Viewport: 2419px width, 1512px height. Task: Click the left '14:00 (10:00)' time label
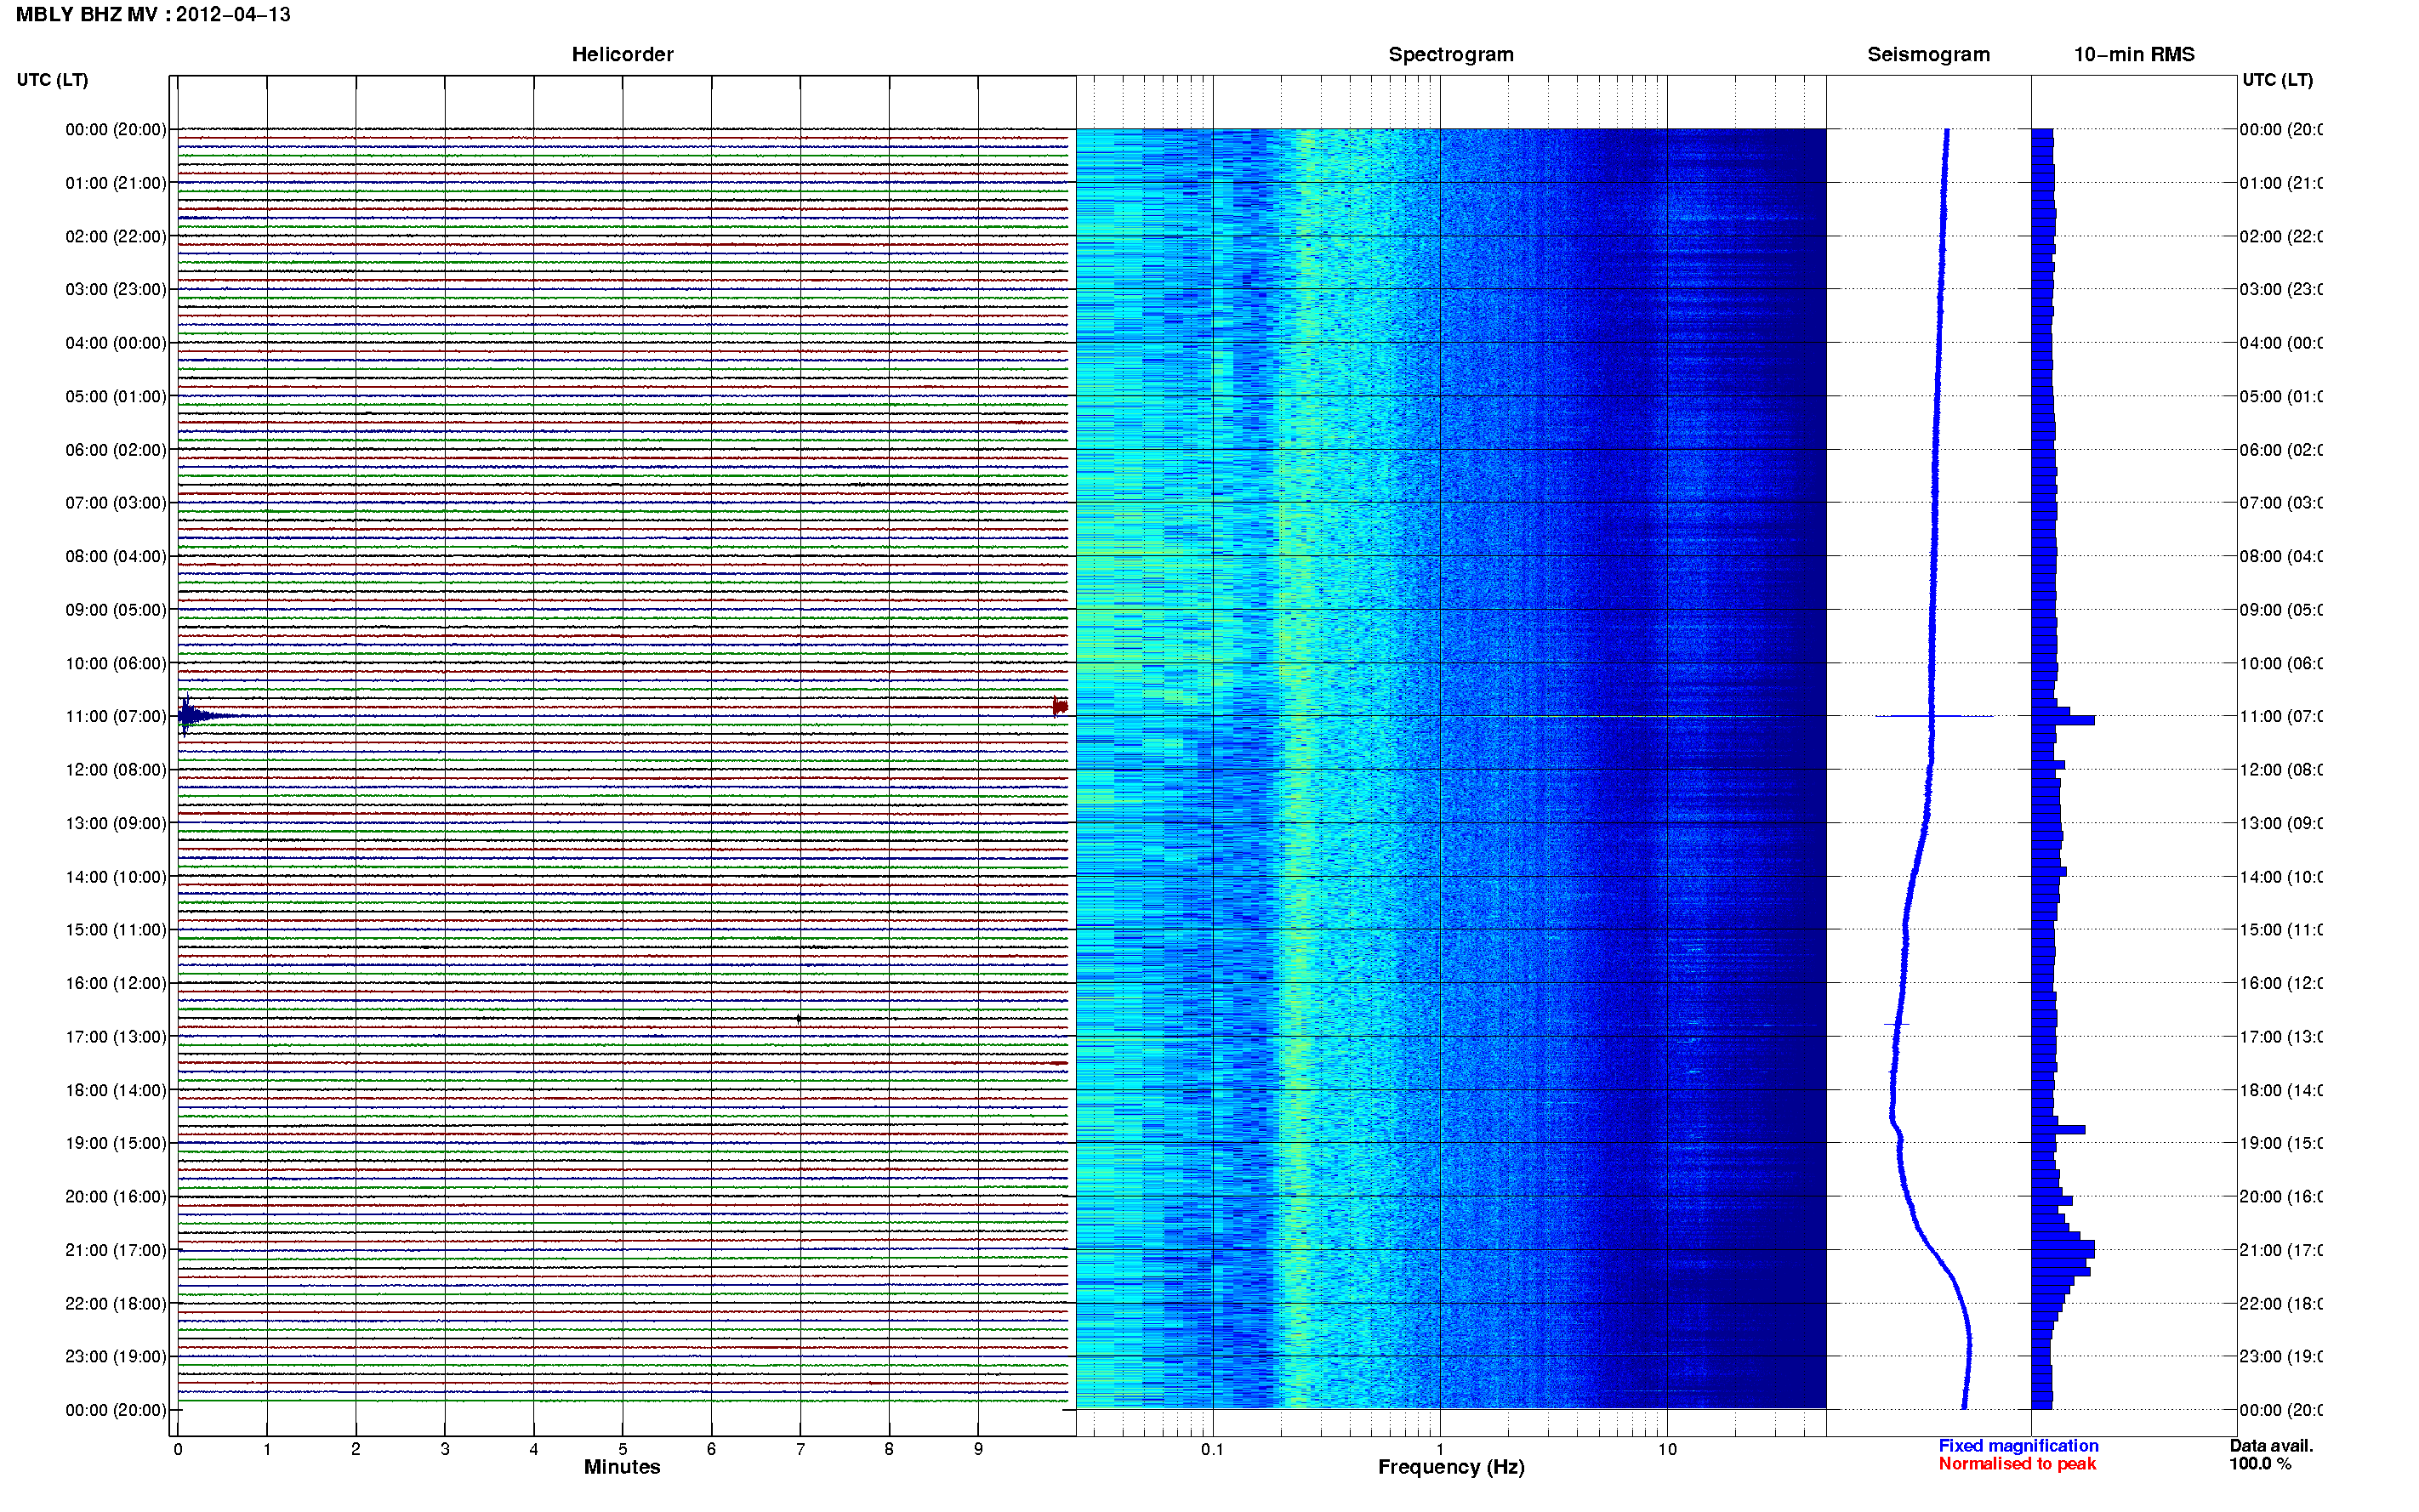point(116,877)
